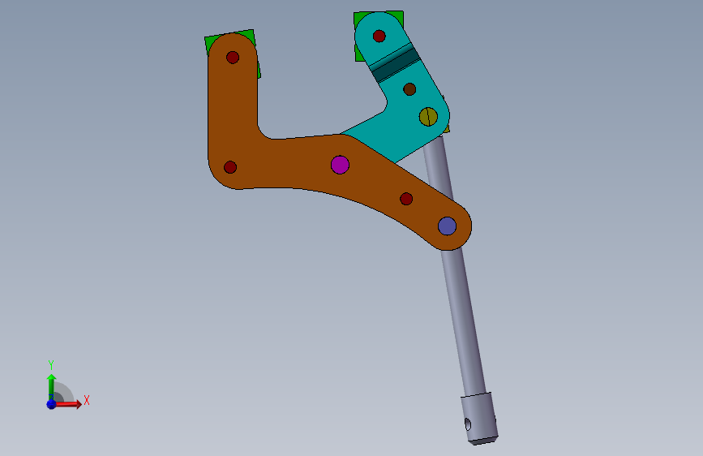The height and width of the screenshot is (456, 703).
Task: Select the red hole between magenta and blue pins
Action: coord(406,199)
